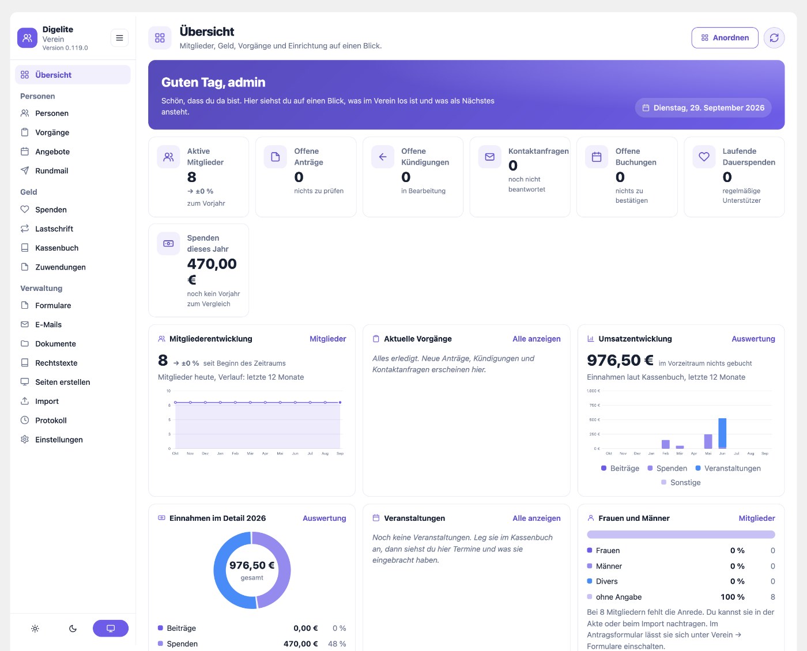Click the refresh icon next to Anordnen

774,38
